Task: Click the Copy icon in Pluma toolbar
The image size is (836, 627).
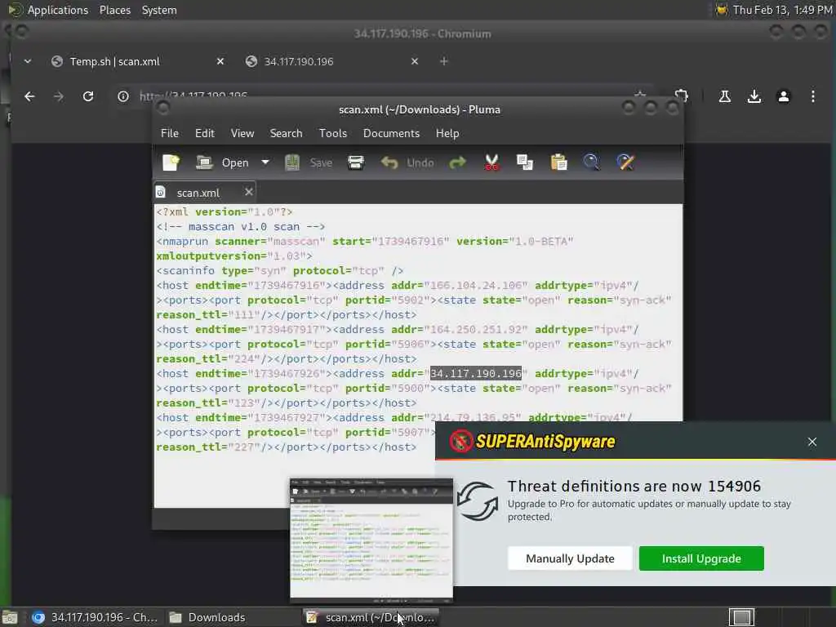Action: tap(525, 162)
